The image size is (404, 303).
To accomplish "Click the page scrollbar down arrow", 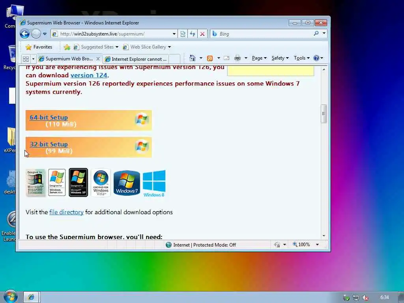I will [x=324, y=236].
